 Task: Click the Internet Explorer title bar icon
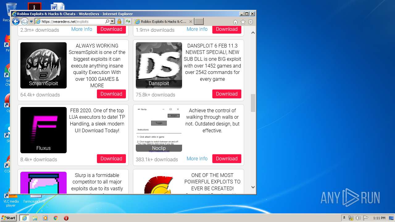pyautogui.click(x=14, y=14)
